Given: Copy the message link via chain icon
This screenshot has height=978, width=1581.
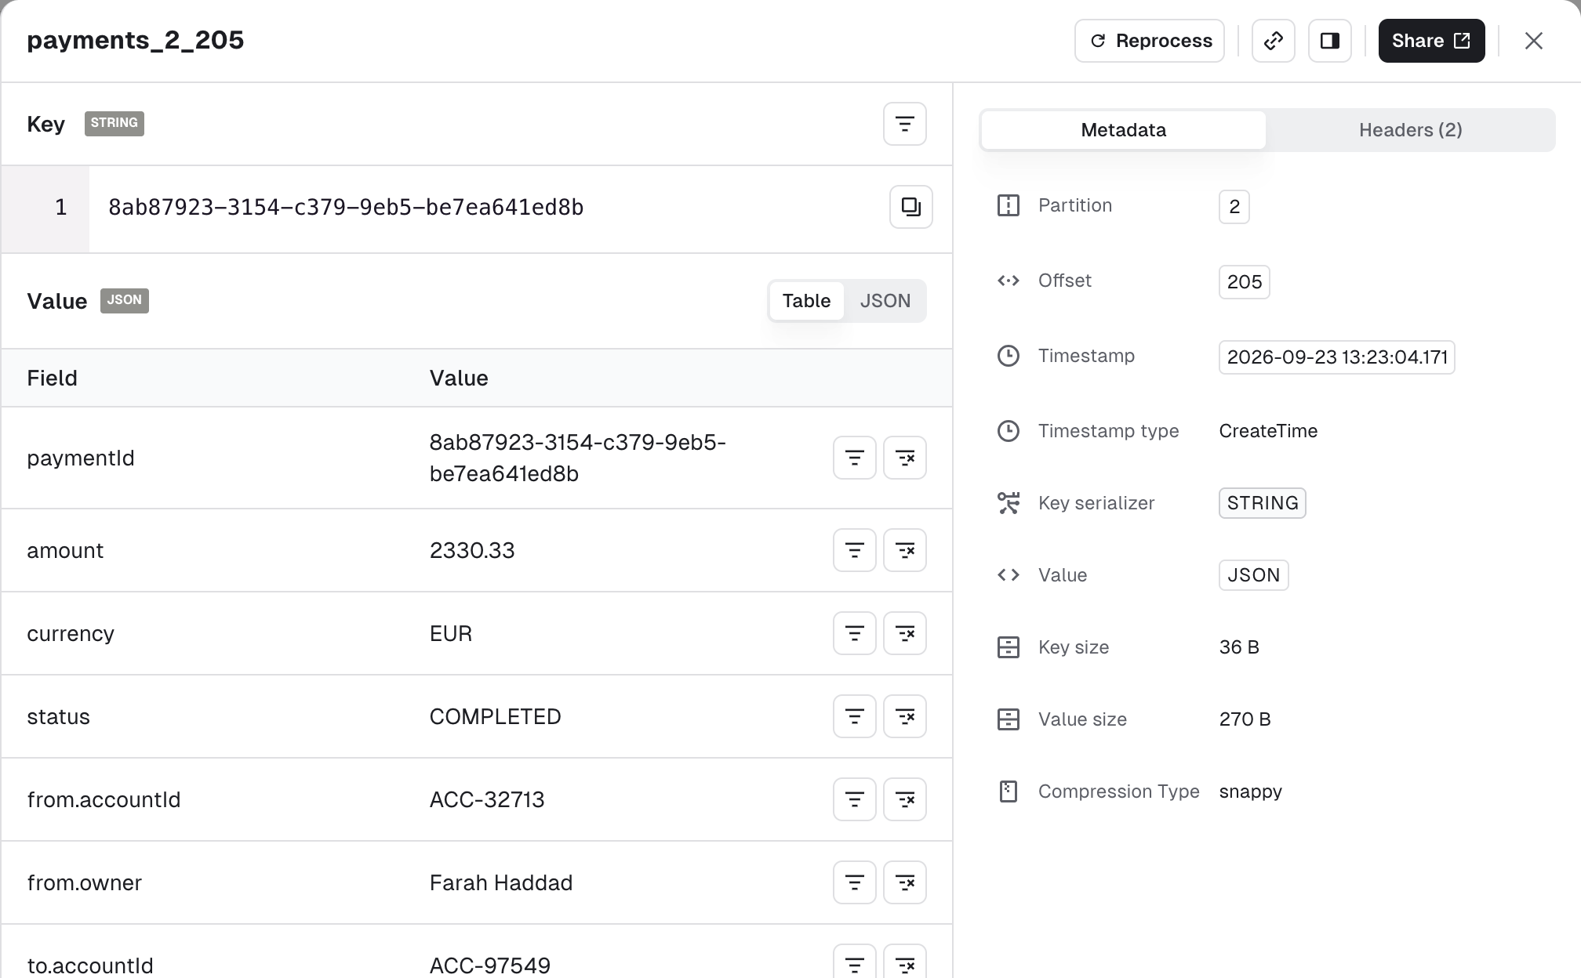Looking at the screenshot, I should click(x=1273, y=41).
